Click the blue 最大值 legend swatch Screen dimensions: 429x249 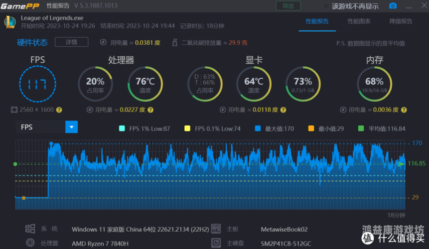(258, 128)
